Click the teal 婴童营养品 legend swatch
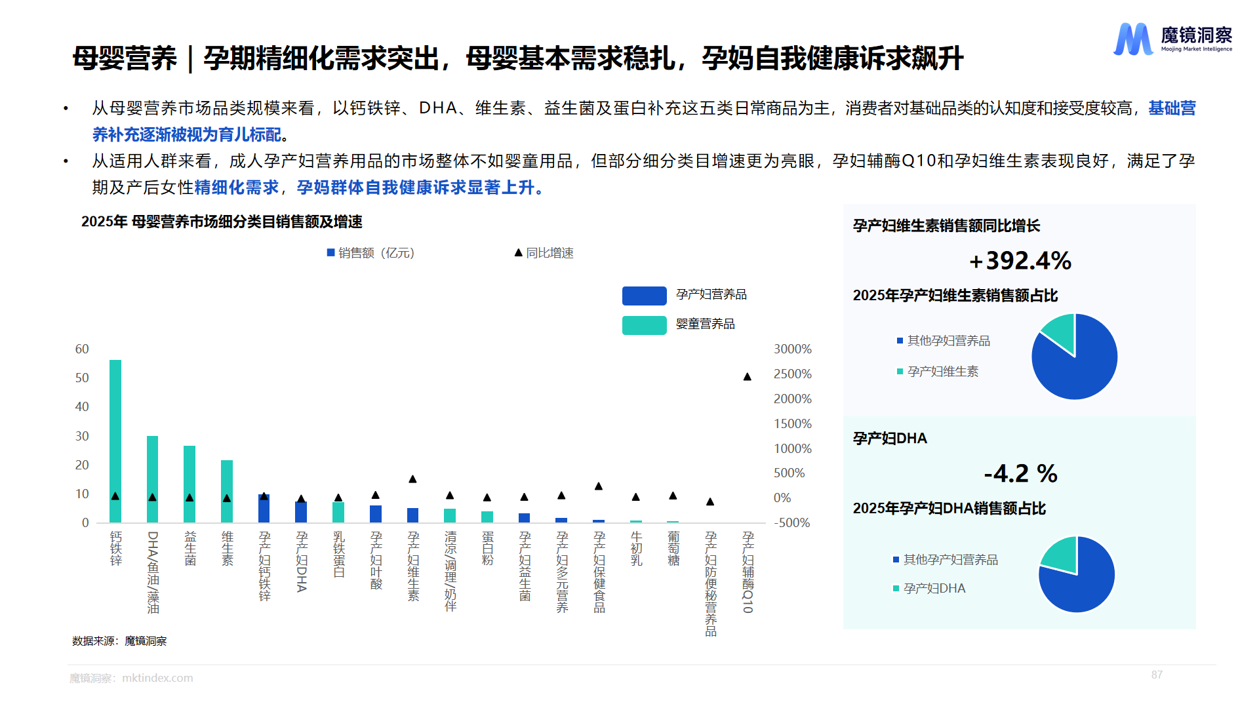 (x=644, y=325)
